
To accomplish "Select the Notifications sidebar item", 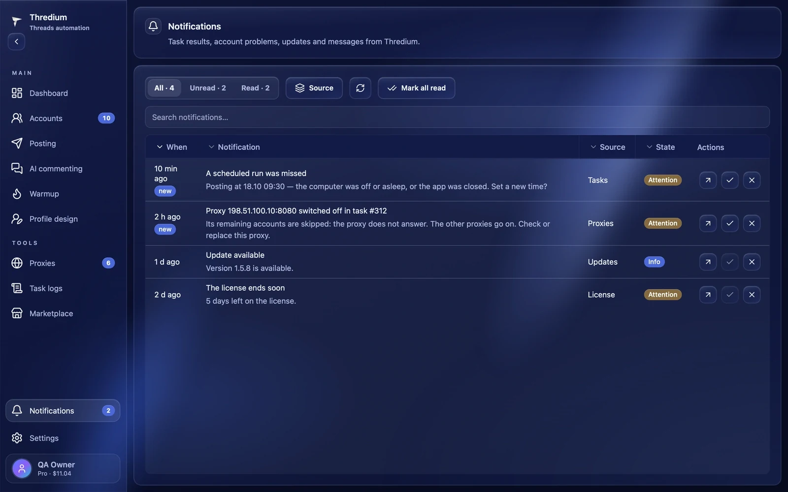I will [x=63, y=410].
